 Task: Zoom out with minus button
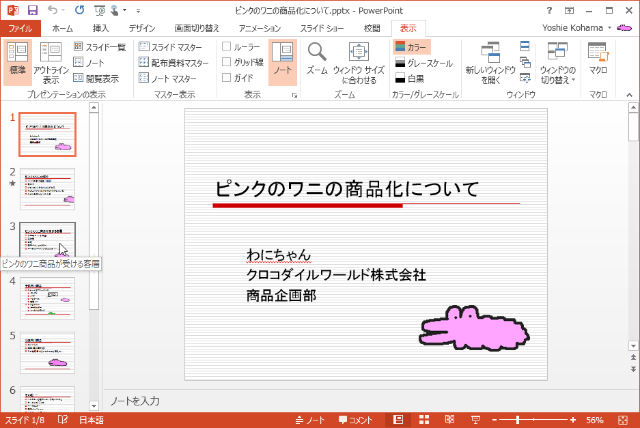(x=495, y=420)
